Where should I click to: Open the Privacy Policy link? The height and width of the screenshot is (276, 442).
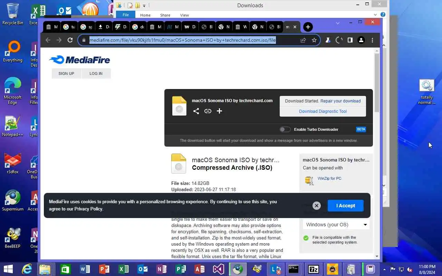88,209
